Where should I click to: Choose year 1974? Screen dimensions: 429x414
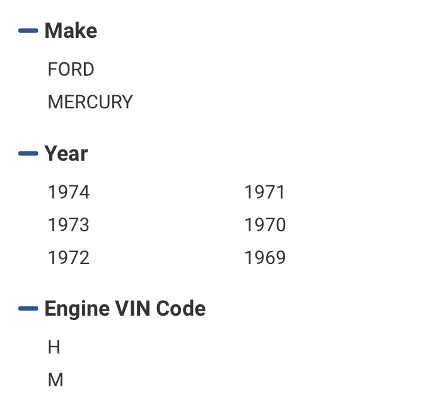[69, 192]
